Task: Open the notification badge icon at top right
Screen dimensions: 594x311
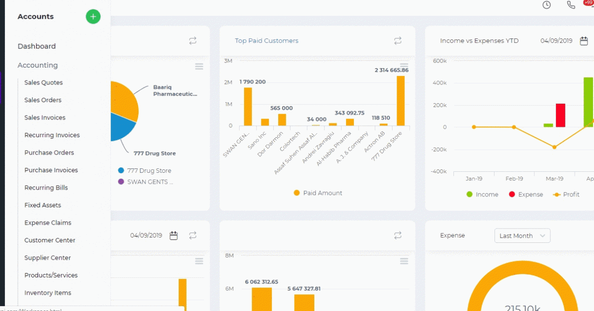Action: [x=590, y=3]
